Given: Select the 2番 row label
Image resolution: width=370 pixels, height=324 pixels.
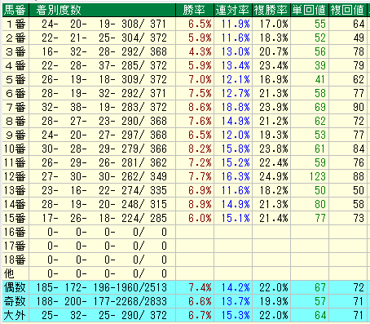Looking at the screenshot, I should pyautogui.click(x=15, y=38).
